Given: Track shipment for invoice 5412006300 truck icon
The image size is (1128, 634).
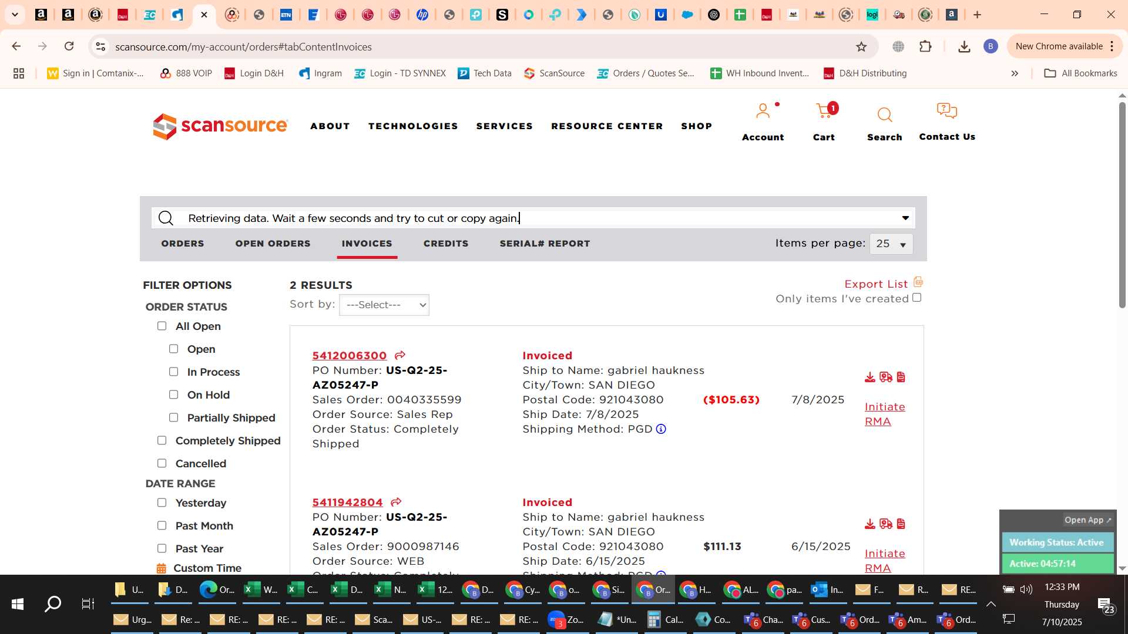Looking at the screenshot, I should pyautogui.click(x=886, y=377).
